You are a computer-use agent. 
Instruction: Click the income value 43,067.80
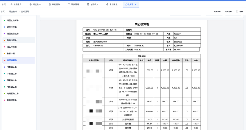tap(98, 45)
